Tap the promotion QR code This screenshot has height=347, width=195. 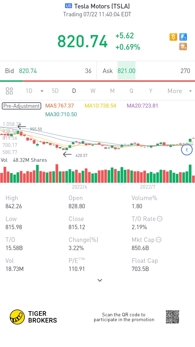[x=173, y=317]
